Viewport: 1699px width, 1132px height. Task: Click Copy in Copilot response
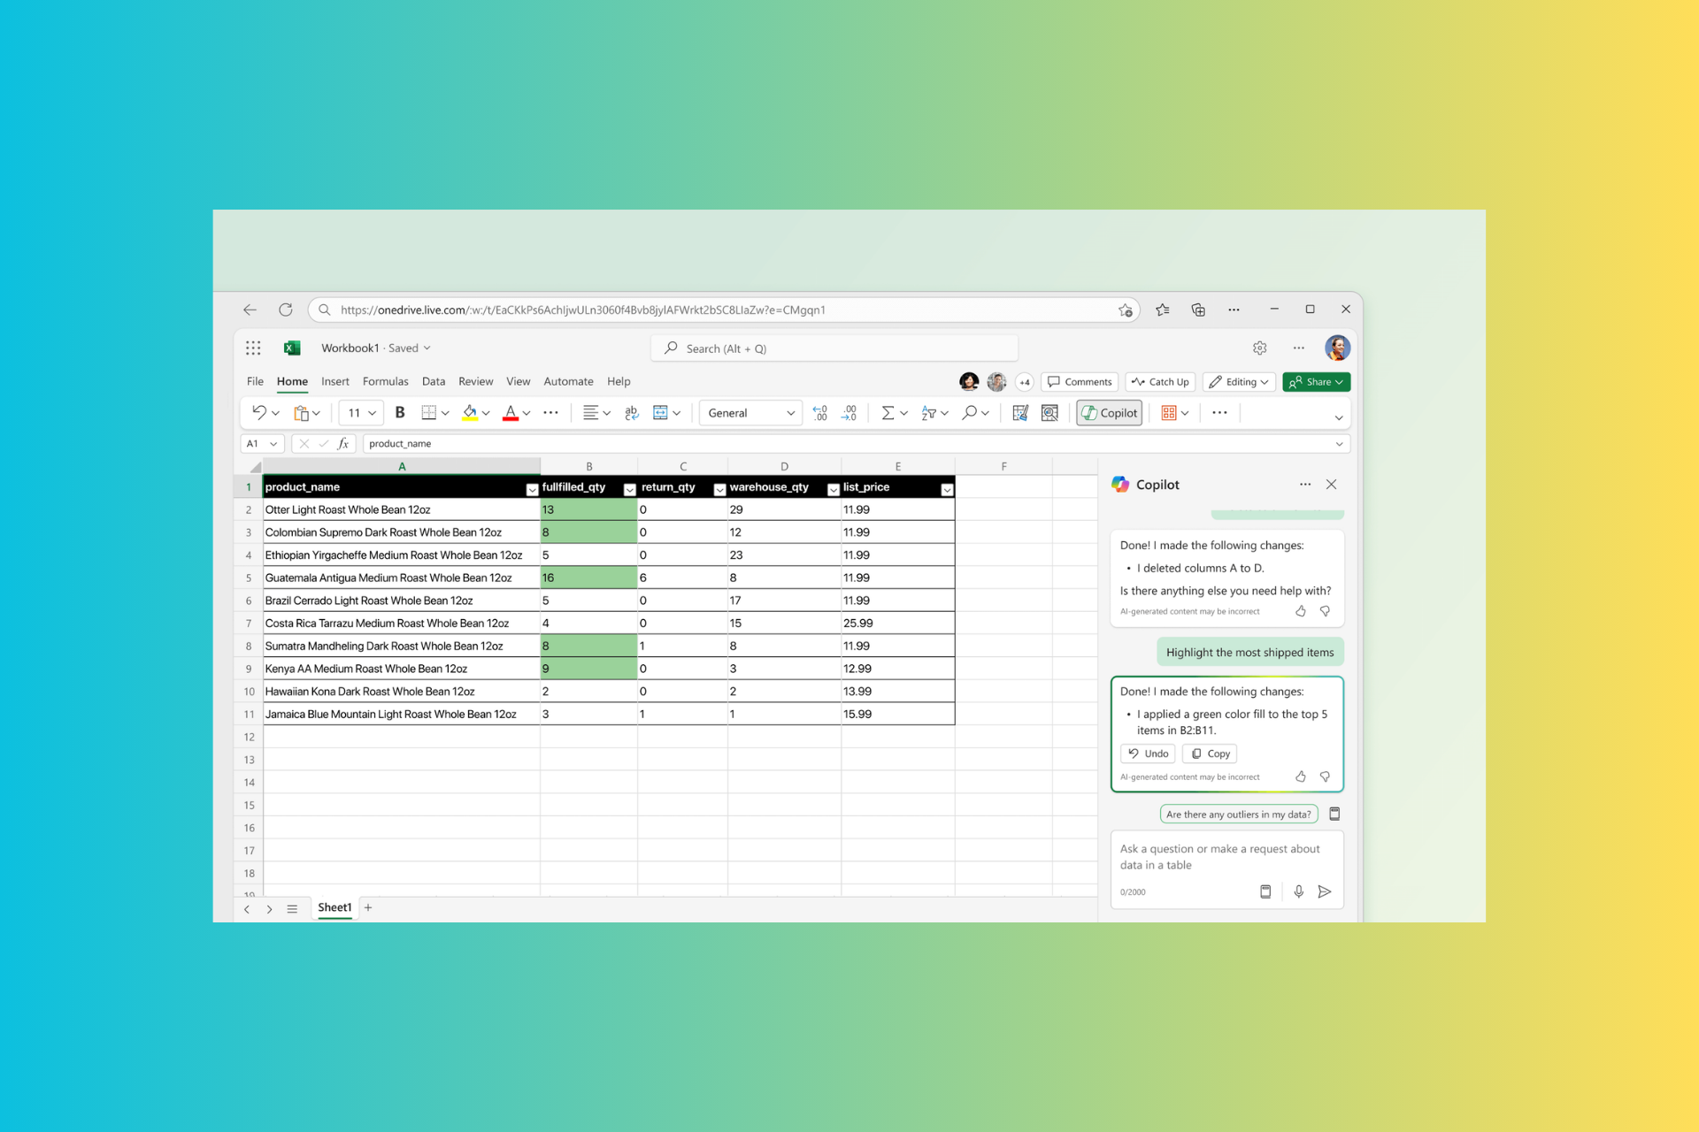(x=1210, y=753)
